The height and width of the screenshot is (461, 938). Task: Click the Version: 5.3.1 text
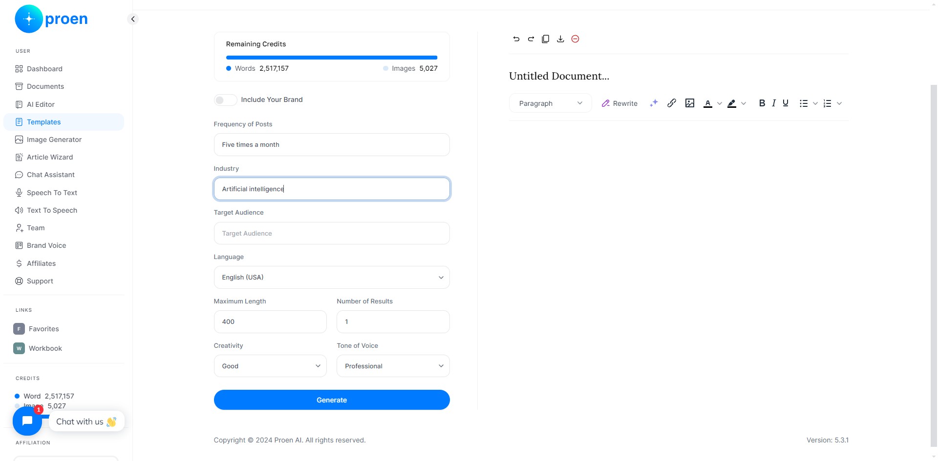pyautogui.click(x=828, y=440)
